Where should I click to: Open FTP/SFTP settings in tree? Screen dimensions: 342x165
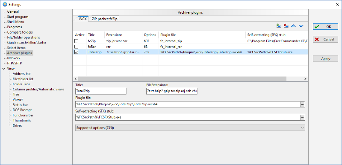tap(15, 63)
